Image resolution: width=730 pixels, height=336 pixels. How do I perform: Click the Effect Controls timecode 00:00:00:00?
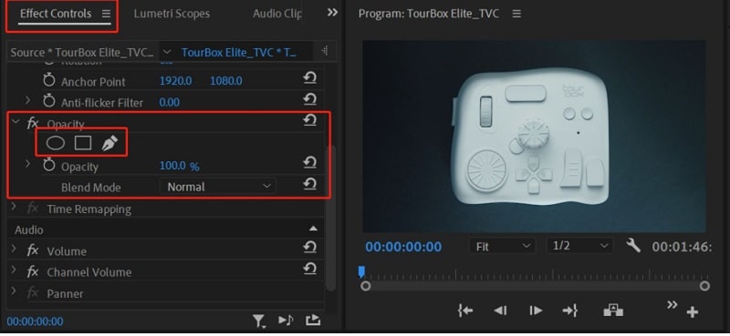[35, 321]
